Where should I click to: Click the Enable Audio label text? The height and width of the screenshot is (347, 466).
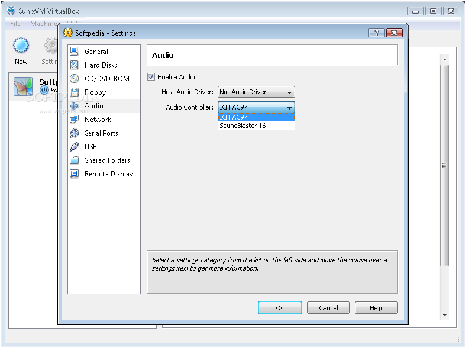(176, 77)
